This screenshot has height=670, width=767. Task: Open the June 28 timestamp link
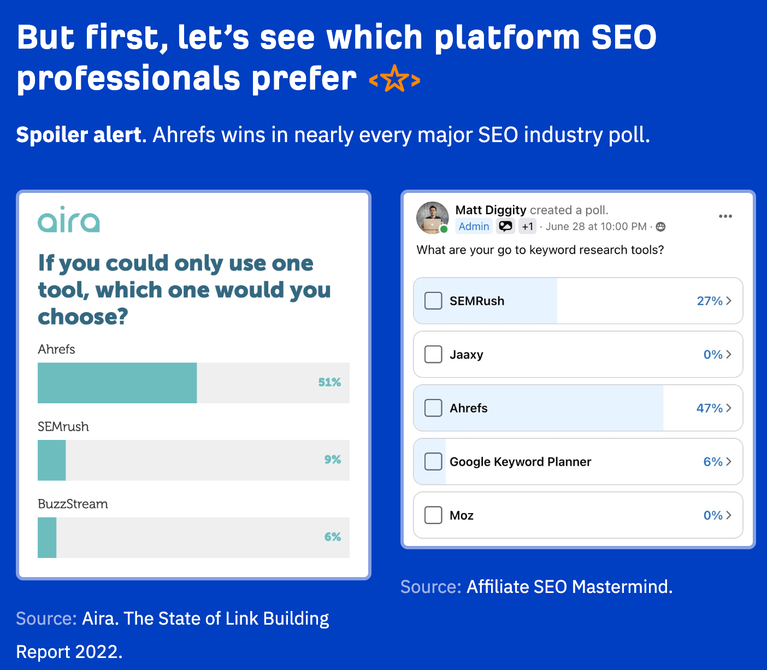pyautogui.click(x=595, y=226)
